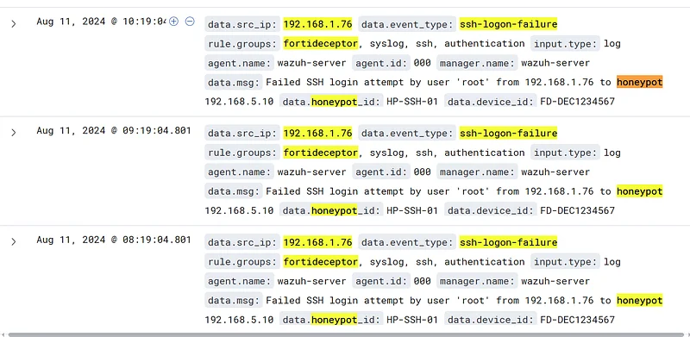
Task: Click ssh-logon-failure value in 09:19 row
Action: [x=508, y=134]
